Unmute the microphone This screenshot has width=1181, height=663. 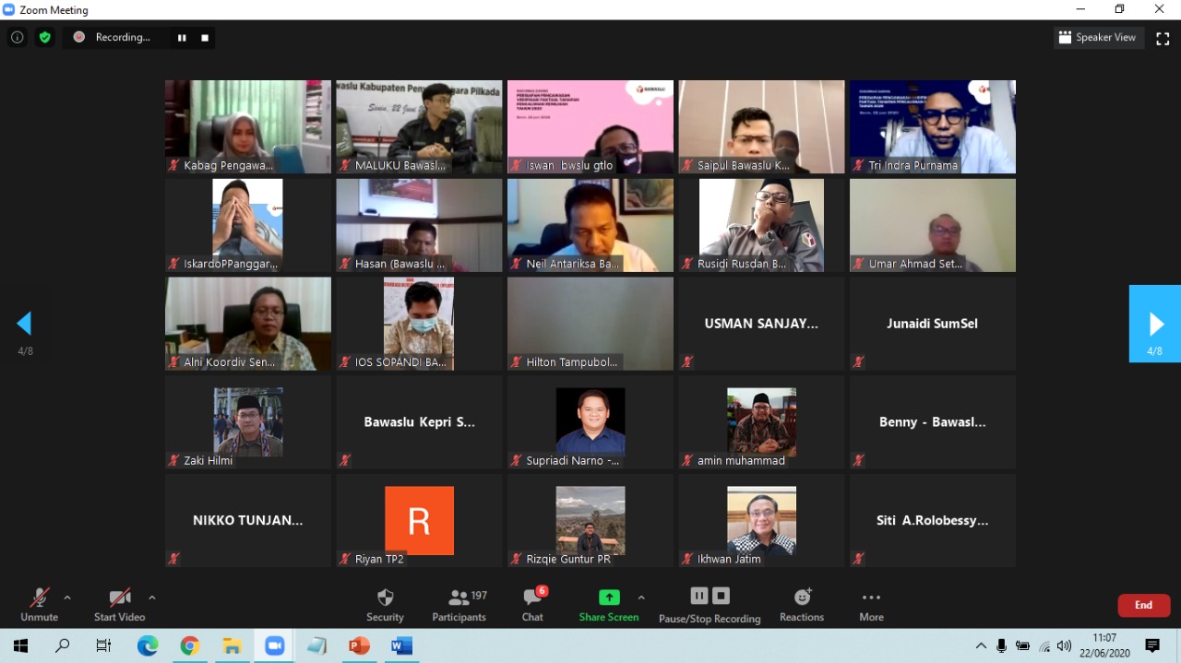pos(39,604)
